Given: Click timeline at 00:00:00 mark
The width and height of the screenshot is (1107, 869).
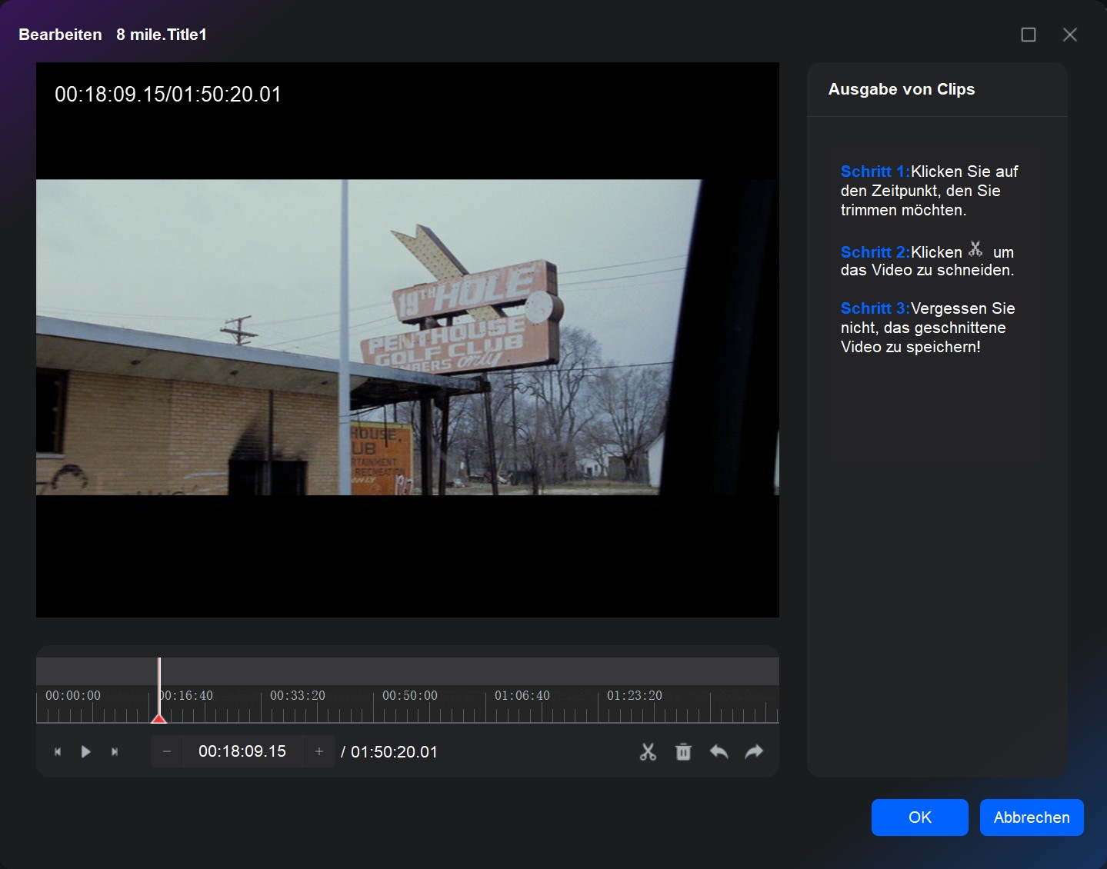Looking at the screenshot, I should coord(73,695).
